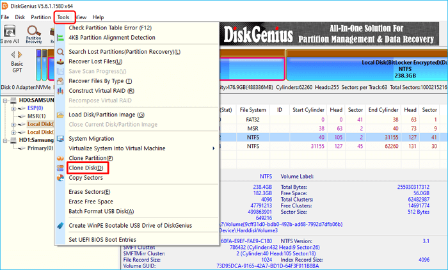The height and width of the screenshot is (270, 448).
Task: Click the Load Disk/Partition Image icon
Action: 60,115
